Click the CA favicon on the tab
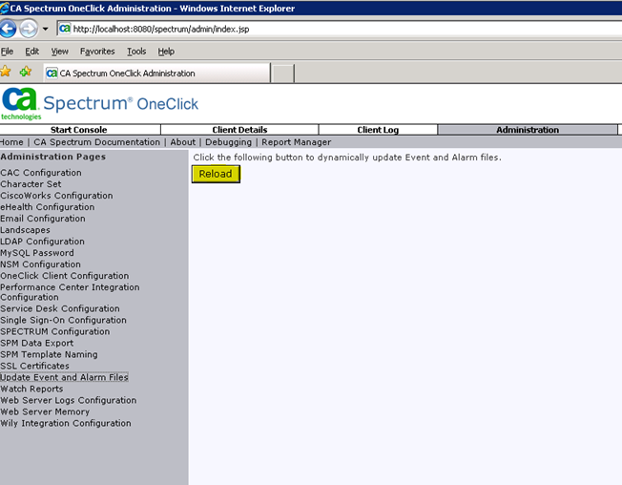Image resolution: width=622 pixels, height=485 pixels. pyautogui.click(x=52, y=74)
